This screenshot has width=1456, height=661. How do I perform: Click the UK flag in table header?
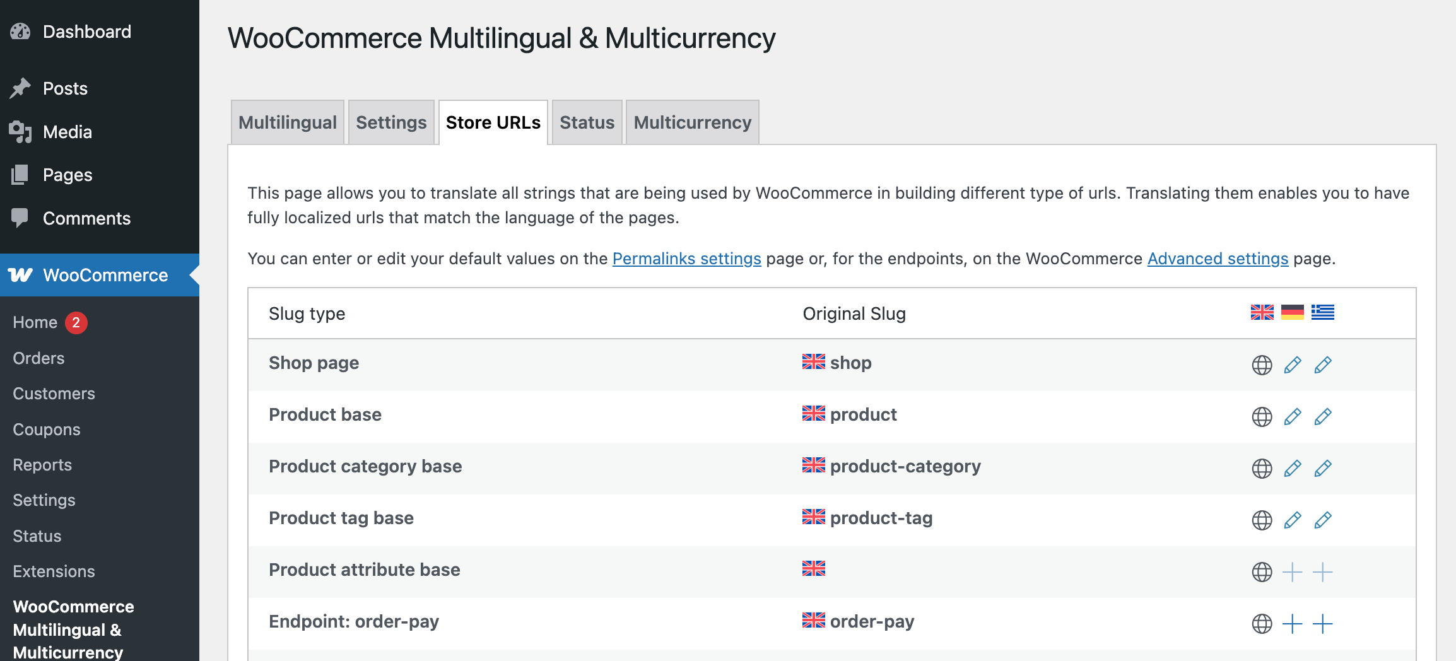(x=1262, y=312)
